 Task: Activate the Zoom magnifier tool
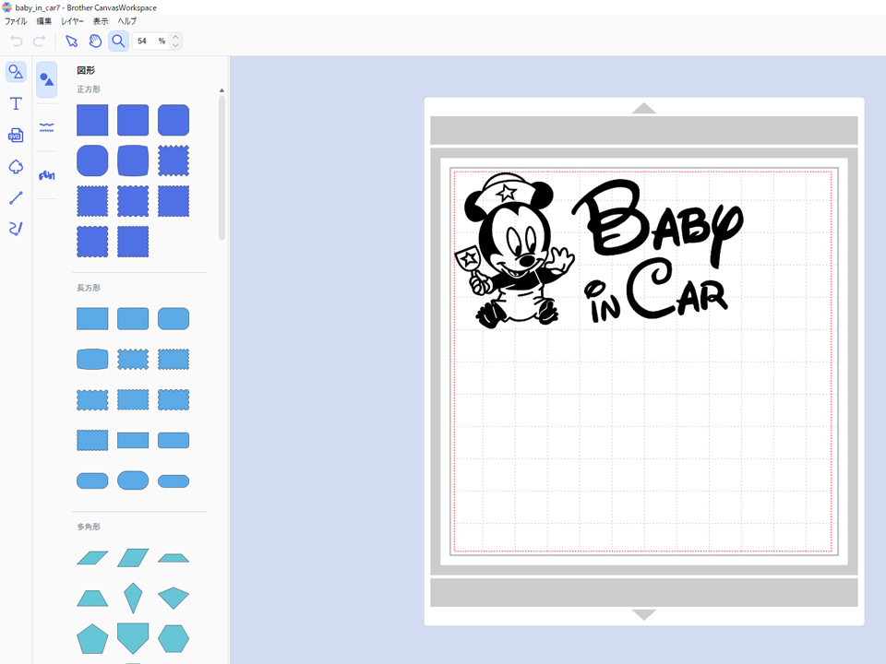point(118,41)
